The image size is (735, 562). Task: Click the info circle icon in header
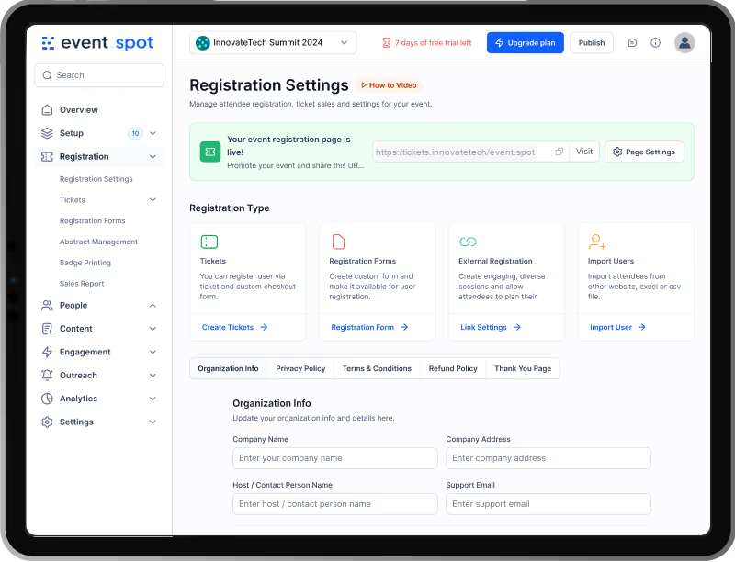point(655,43)
